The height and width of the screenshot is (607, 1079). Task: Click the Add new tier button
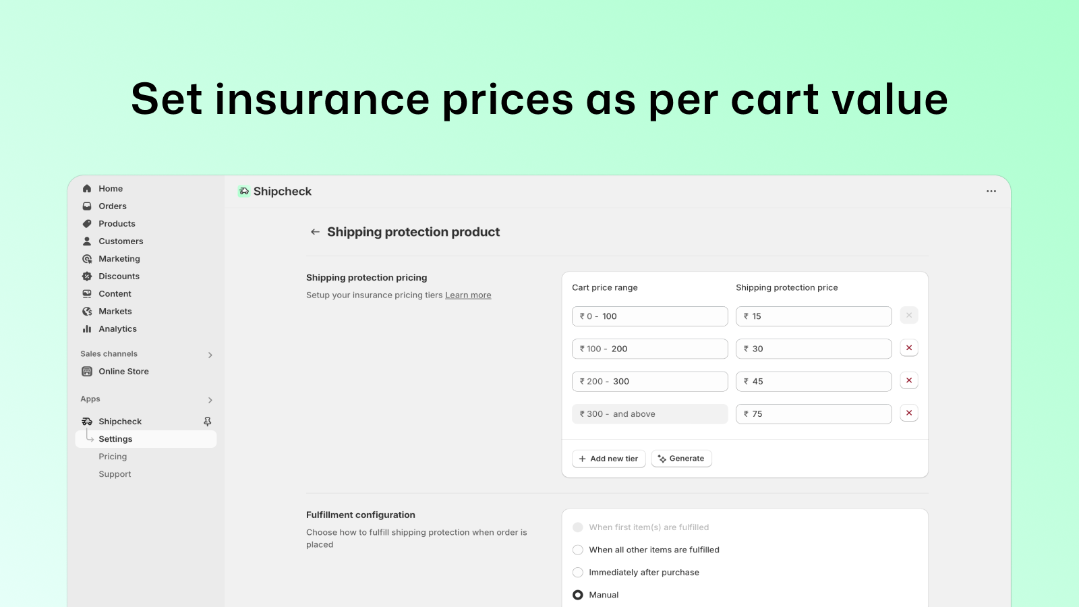(609, 459)
